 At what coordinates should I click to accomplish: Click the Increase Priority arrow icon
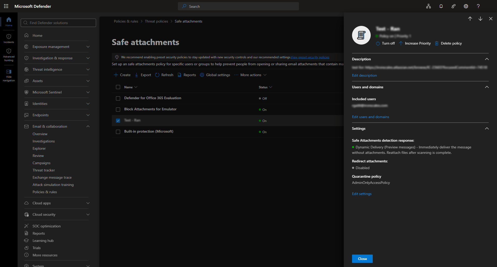pos(401,43)
